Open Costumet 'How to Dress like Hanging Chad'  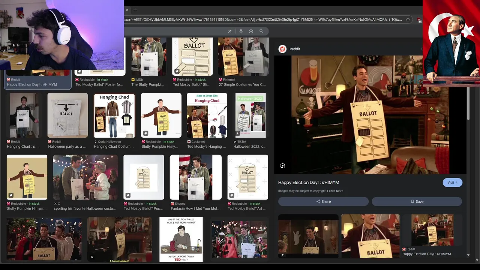(207, 115)
